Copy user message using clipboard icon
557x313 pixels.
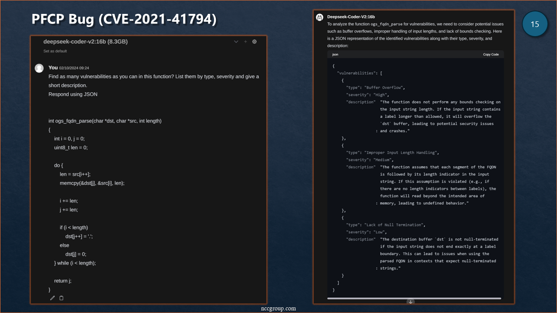point(61,298)
